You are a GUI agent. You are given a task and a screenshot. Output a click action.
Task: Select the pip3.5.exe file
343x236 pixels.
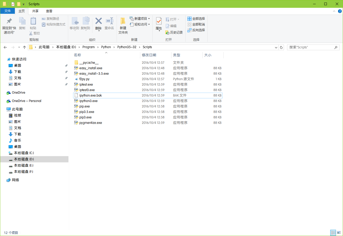pos(148,112)
